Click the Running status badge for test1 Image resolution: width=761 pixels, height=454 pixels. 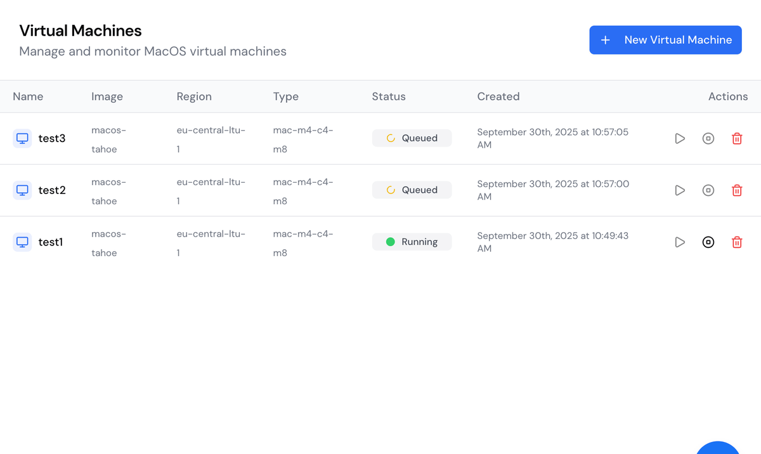pyautogui.click(x=412, y=242)
